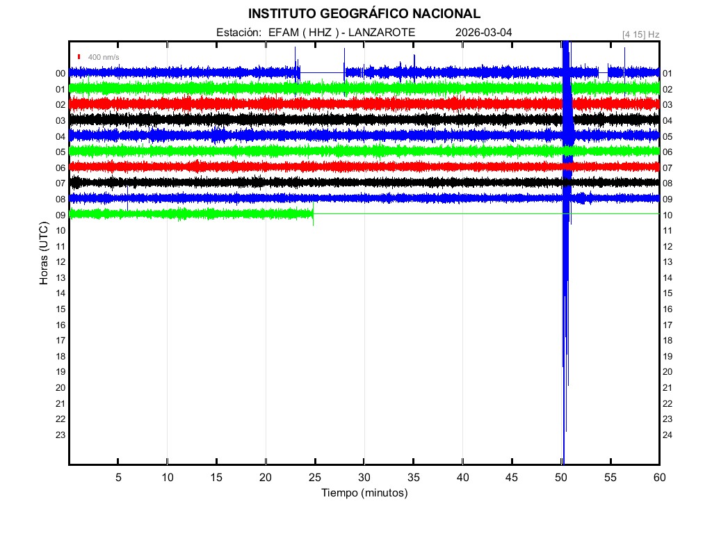
Task: Click the 45 tick on the time axis
Action: coord(512,478)
